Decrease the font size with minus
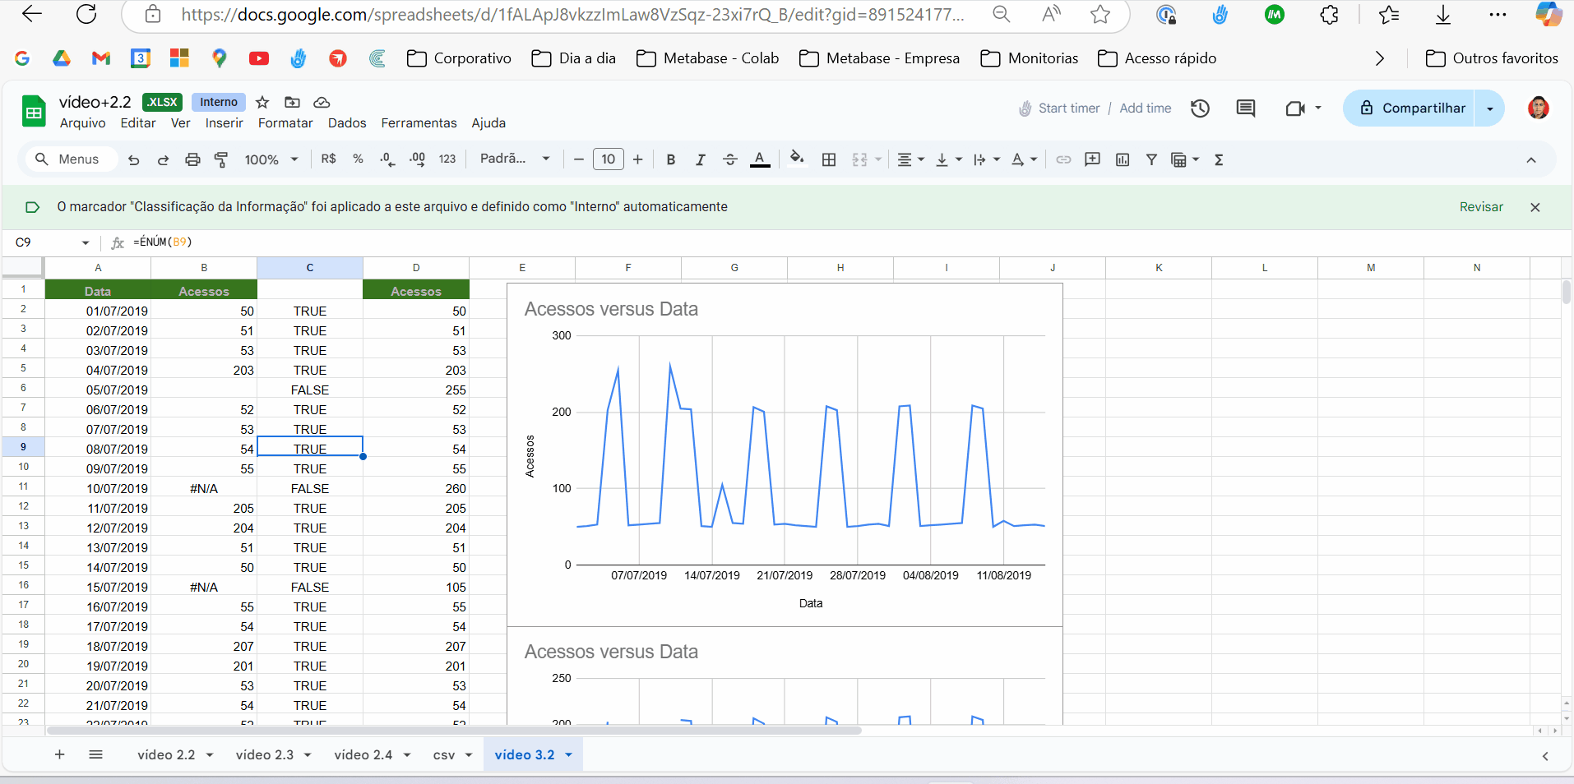Viewport: 1574px width, 784px height. tap(579, 159)
